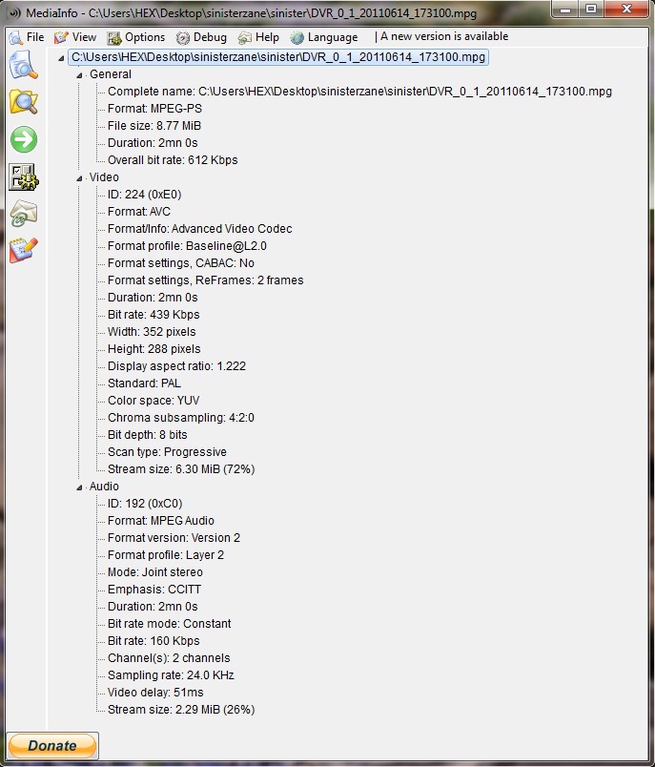Viewport: 655px width, 767px height.
Task: Select 'ID: 224 (0xE0)' row
Action: 144,195
